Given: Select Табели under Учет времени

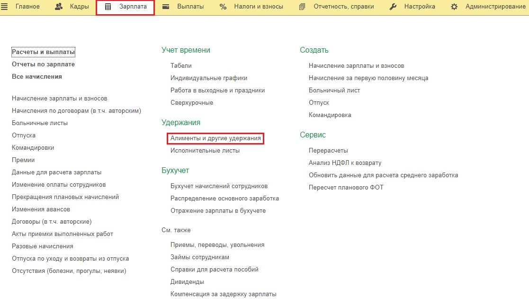Looking at the screenshot, I should tap(181, 66).
